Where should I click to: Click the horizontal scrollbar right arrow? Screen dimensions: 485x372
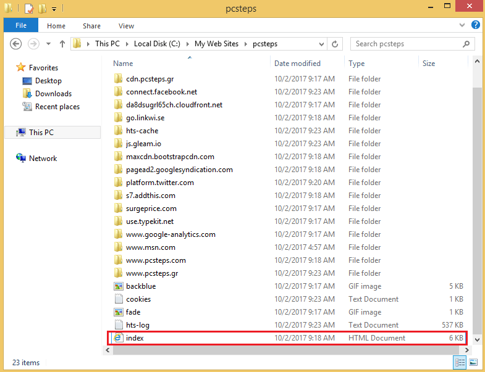[466, 350]
